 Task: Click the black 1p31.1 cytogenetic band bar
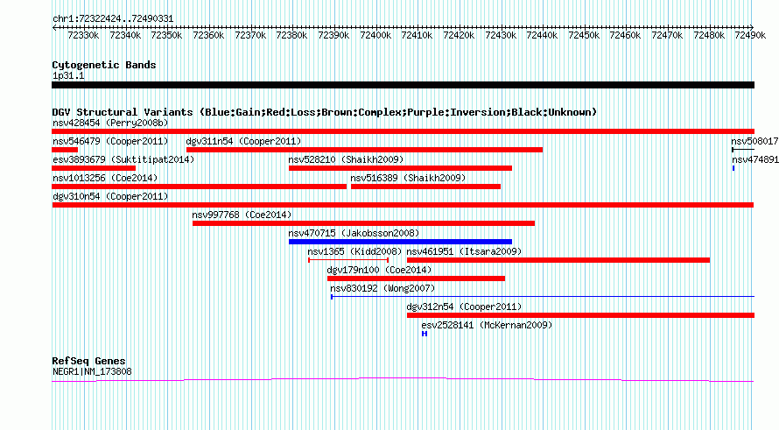pyautogui.click(x=403, y=85)
